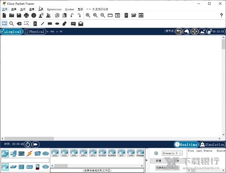Click the Fast Forward Time button

tap(35, 144)
